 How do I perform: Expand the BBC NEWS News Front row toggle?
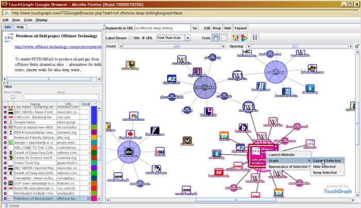click(5, 112)
